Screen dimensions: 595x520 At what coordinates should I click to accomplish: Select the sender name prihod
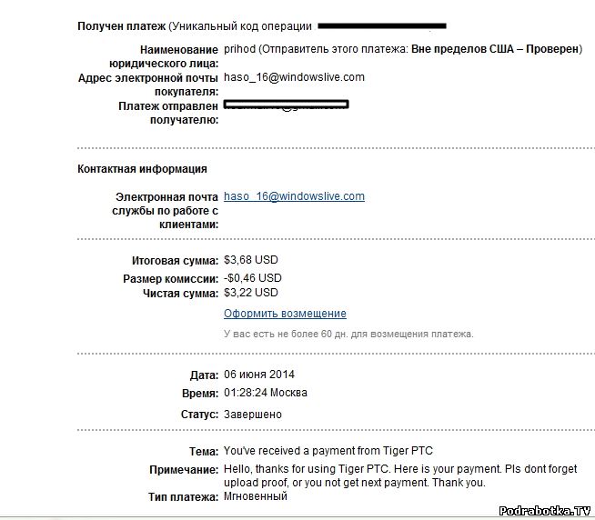(x=238, y=49)
